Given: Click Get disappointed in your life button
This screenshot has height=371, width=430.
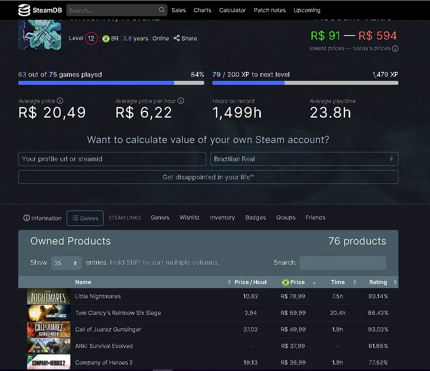Looking at the screenshot, I should [x=208, y=177].
